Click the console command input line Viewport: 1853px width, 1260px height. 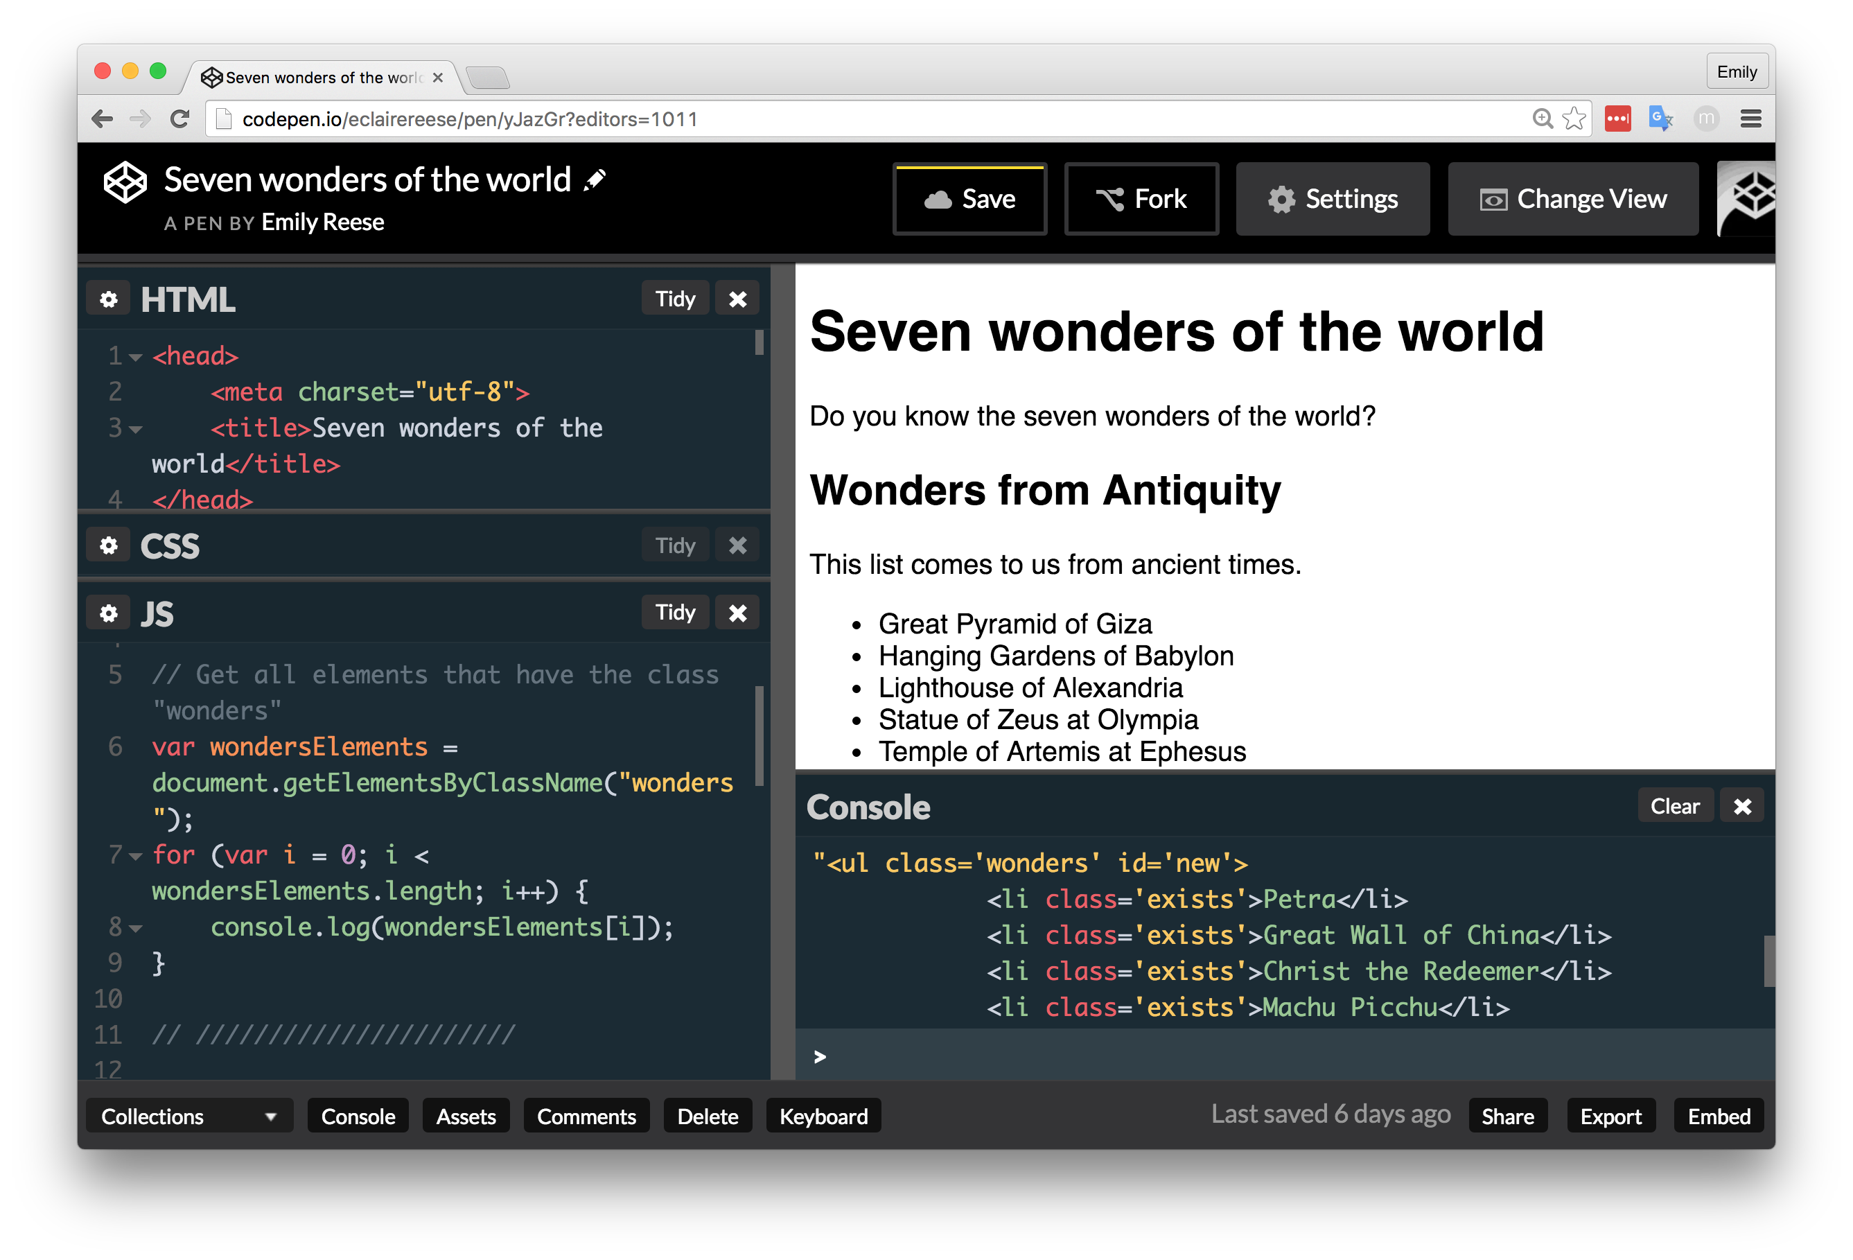point(1276,1056)
